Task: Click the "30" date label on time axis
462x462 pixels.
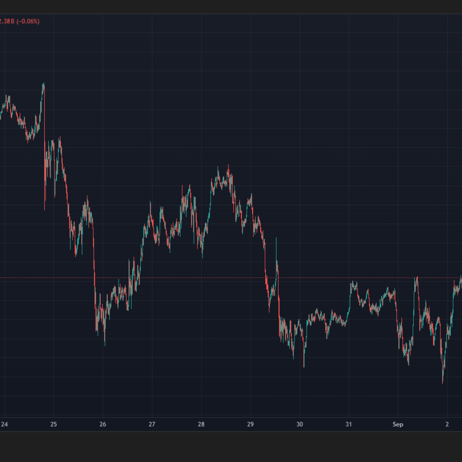Action: [300, 424]
